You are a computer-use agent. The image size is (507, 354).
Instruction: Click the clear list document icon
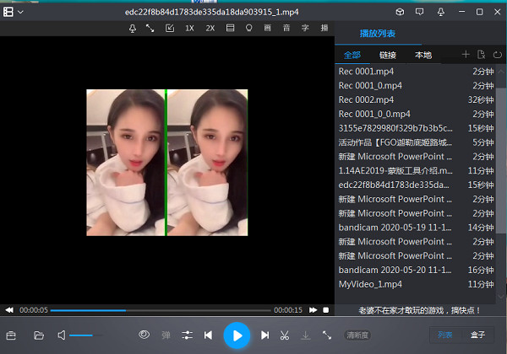coord(481,55)
